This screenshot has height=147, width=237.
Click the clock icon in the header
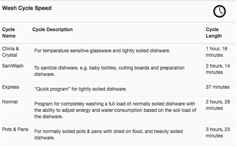(x=219, y=11)
